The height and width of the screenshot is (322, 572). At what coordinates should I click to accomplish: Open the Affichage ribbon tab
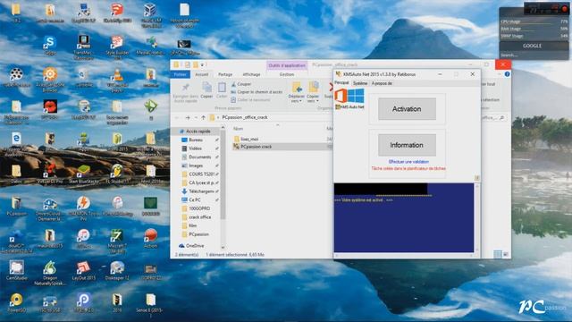(x=251, y=74)
